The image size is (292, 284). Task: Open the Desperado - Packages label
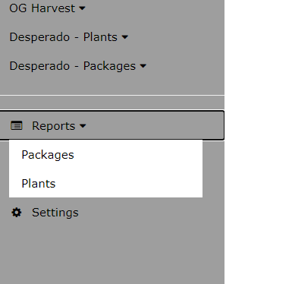point(73,66)
